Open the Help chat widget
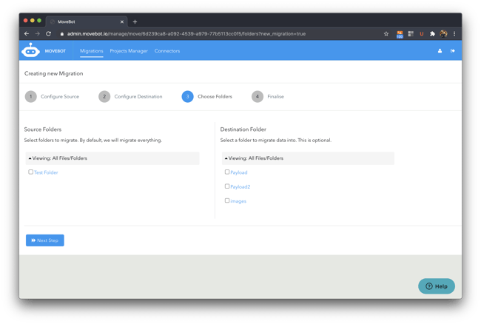This screenshot has height=324, width=481. [437, 286]
